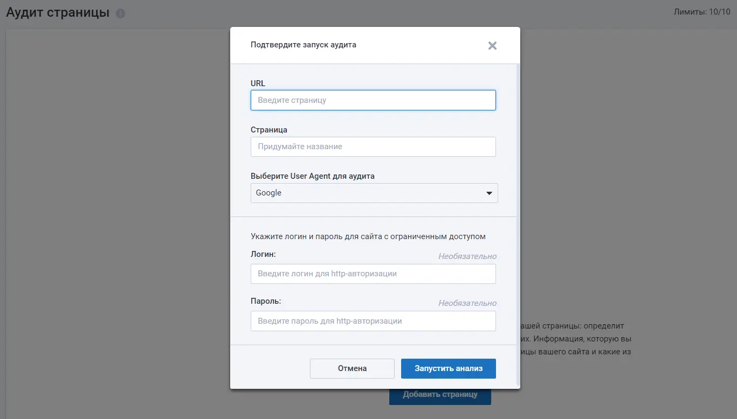Close the audit confirmation dialog with X

(492, 46)
